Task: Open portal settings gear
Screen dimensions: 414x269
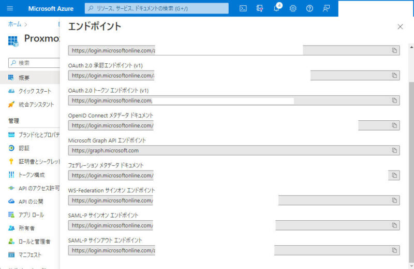Action: [293, 8]
